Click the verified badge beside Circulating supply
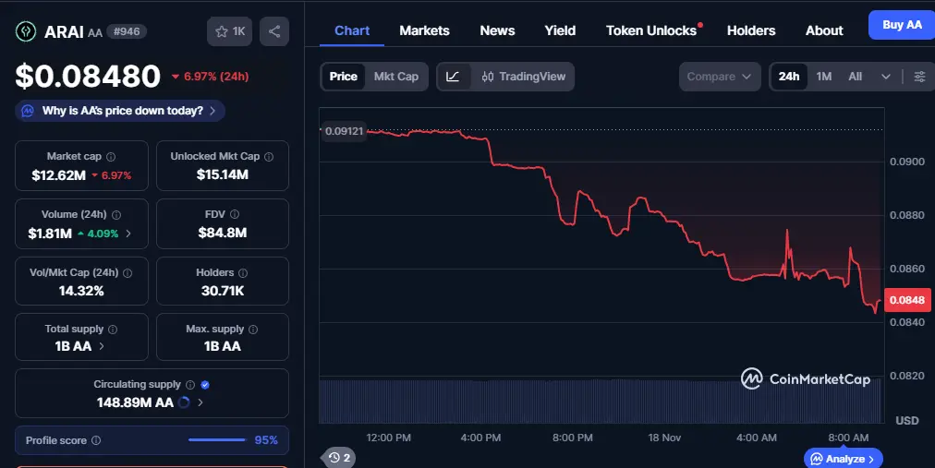 point(205,385)
